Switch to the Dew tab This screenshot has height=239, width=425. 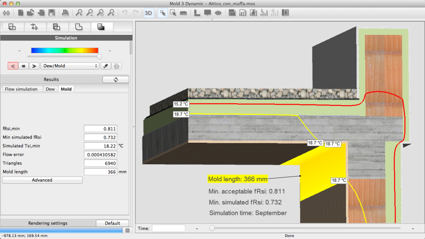(x=50, y=89)
